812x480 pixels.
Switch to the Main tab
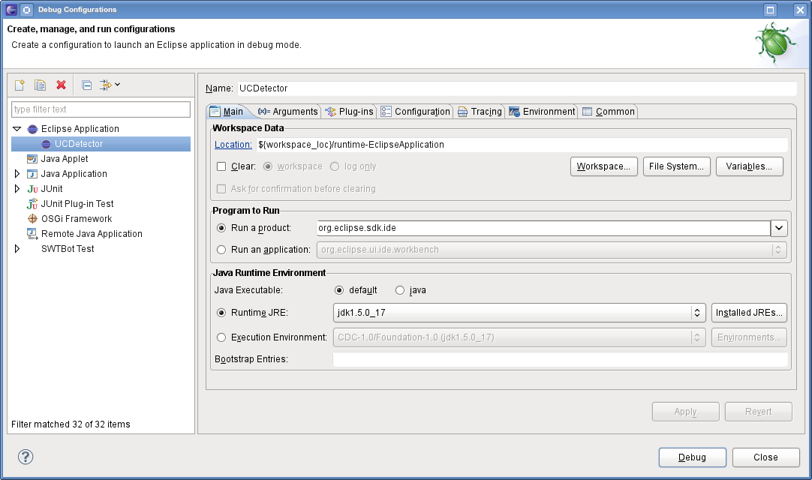click(227, 112)
